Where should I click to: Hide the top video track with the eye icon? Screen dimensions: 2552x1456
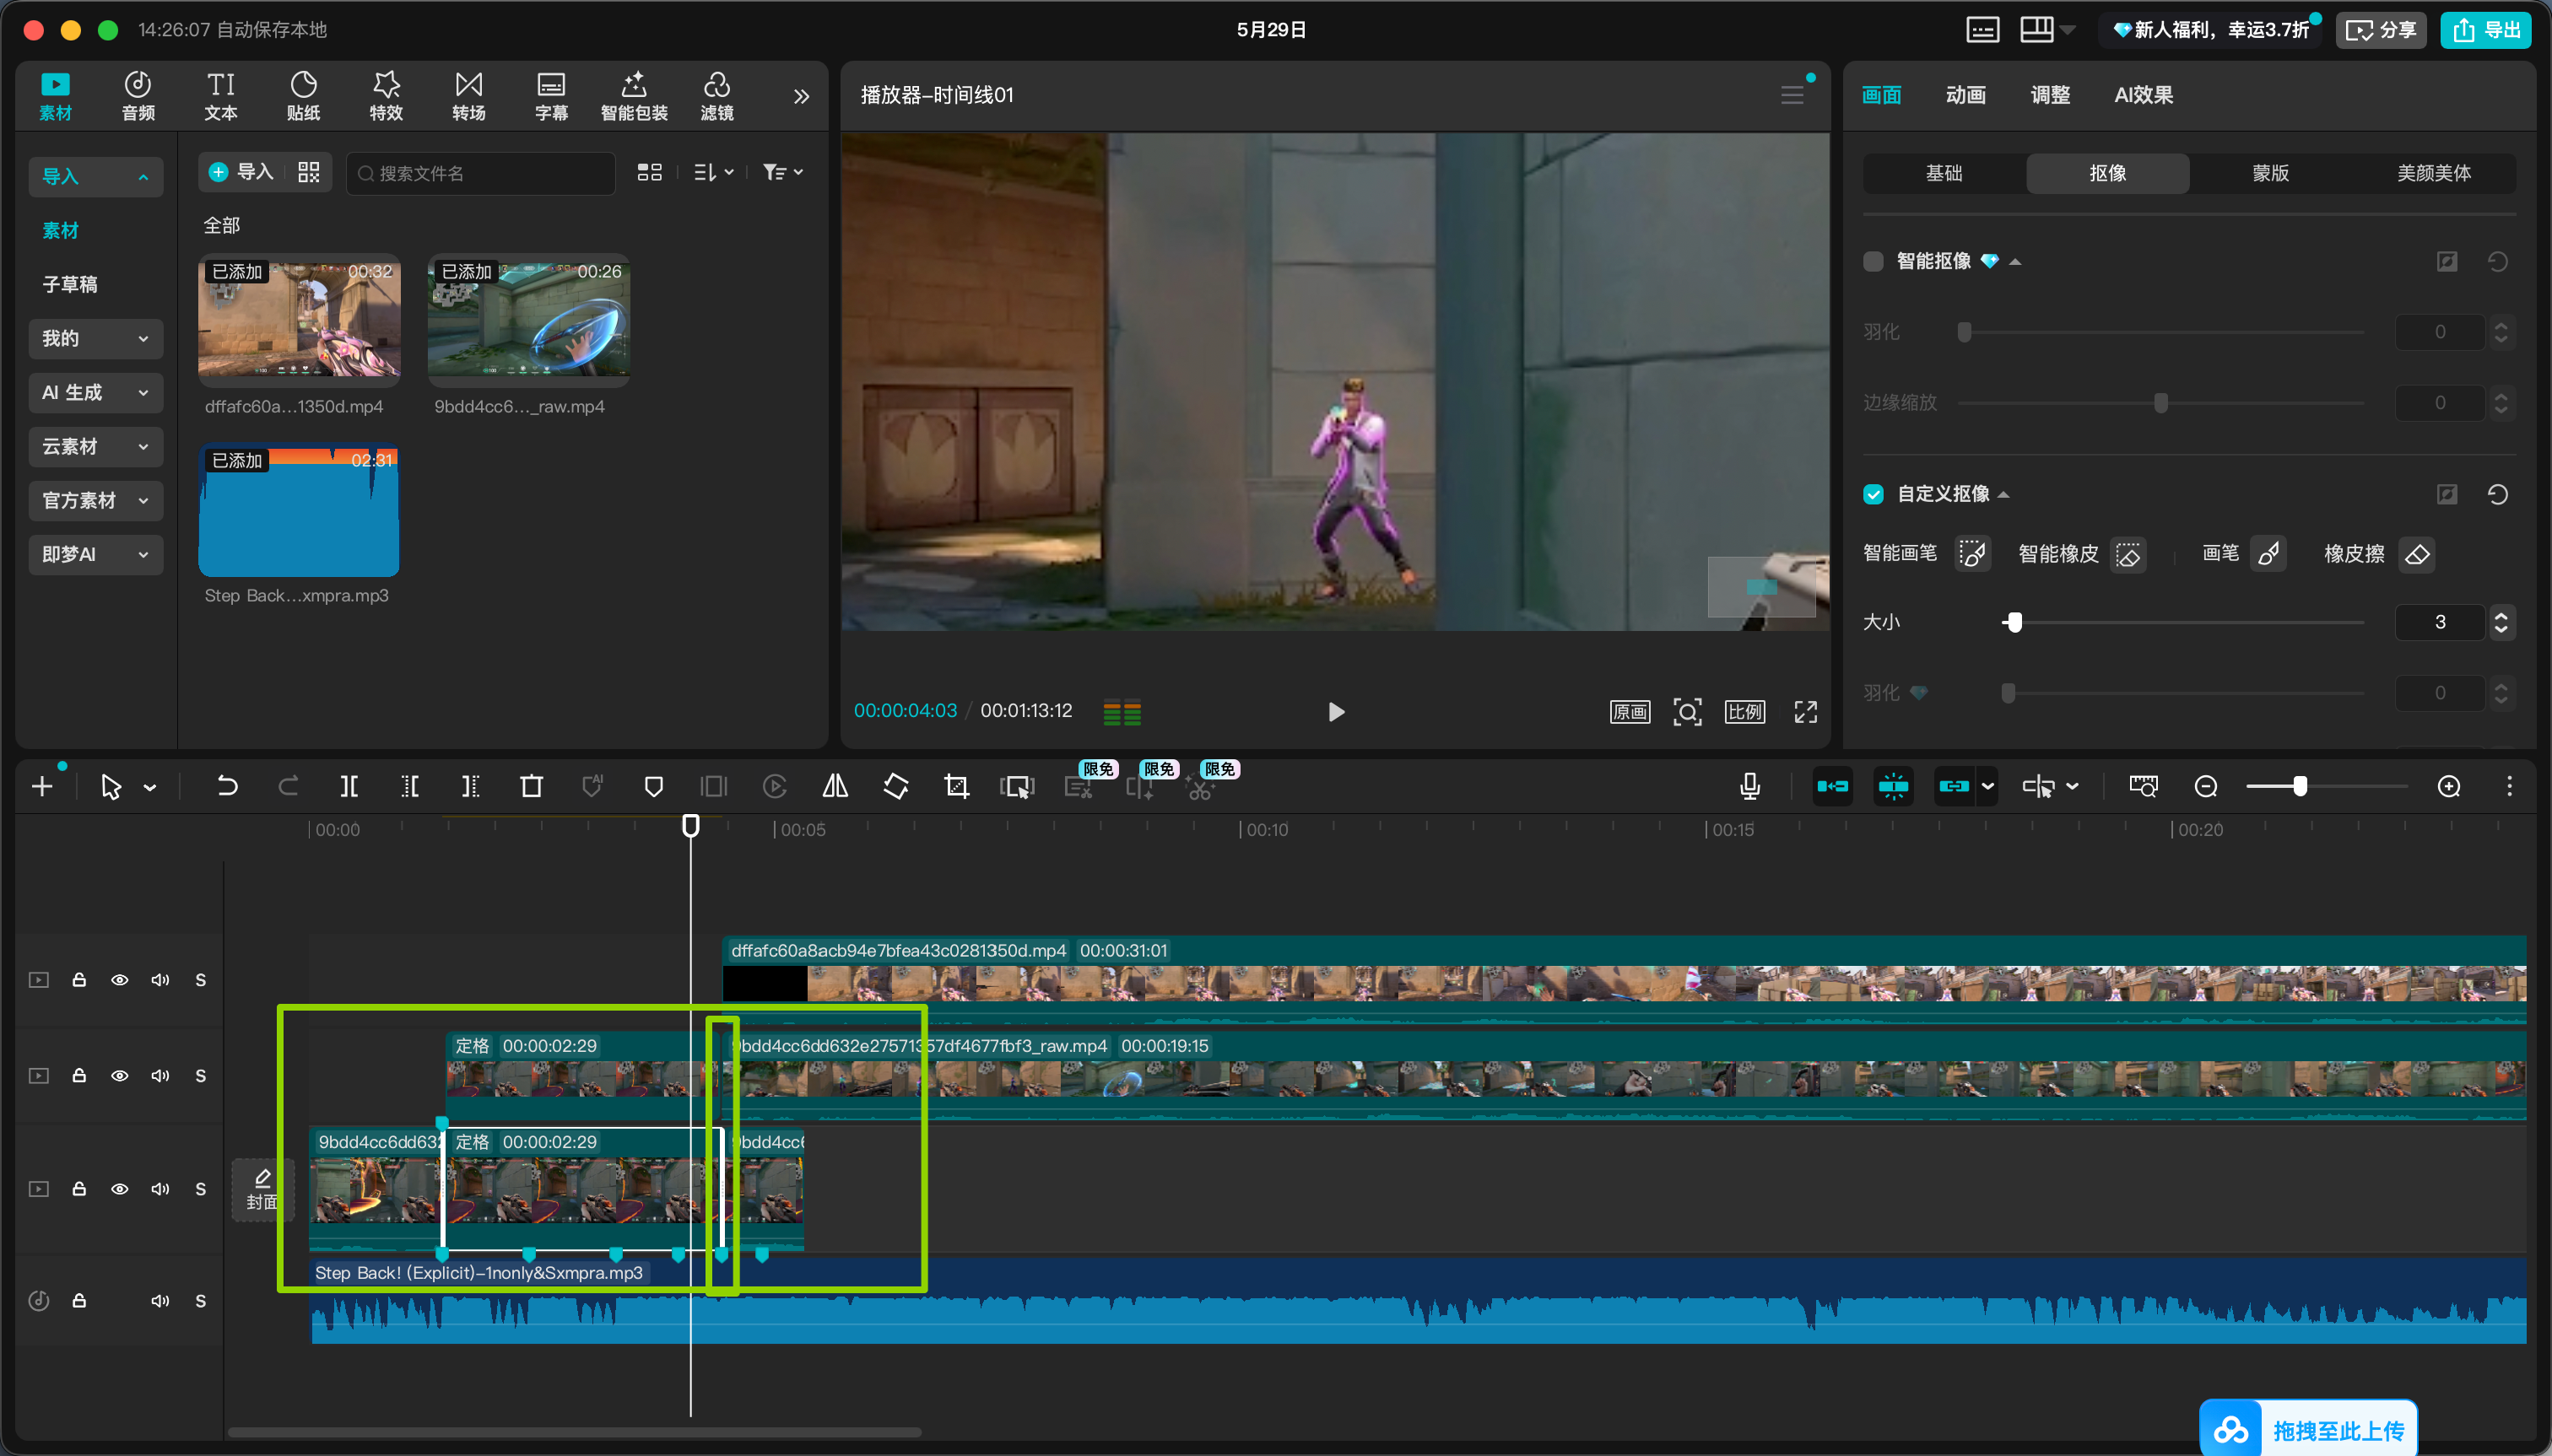coord(119,980)
